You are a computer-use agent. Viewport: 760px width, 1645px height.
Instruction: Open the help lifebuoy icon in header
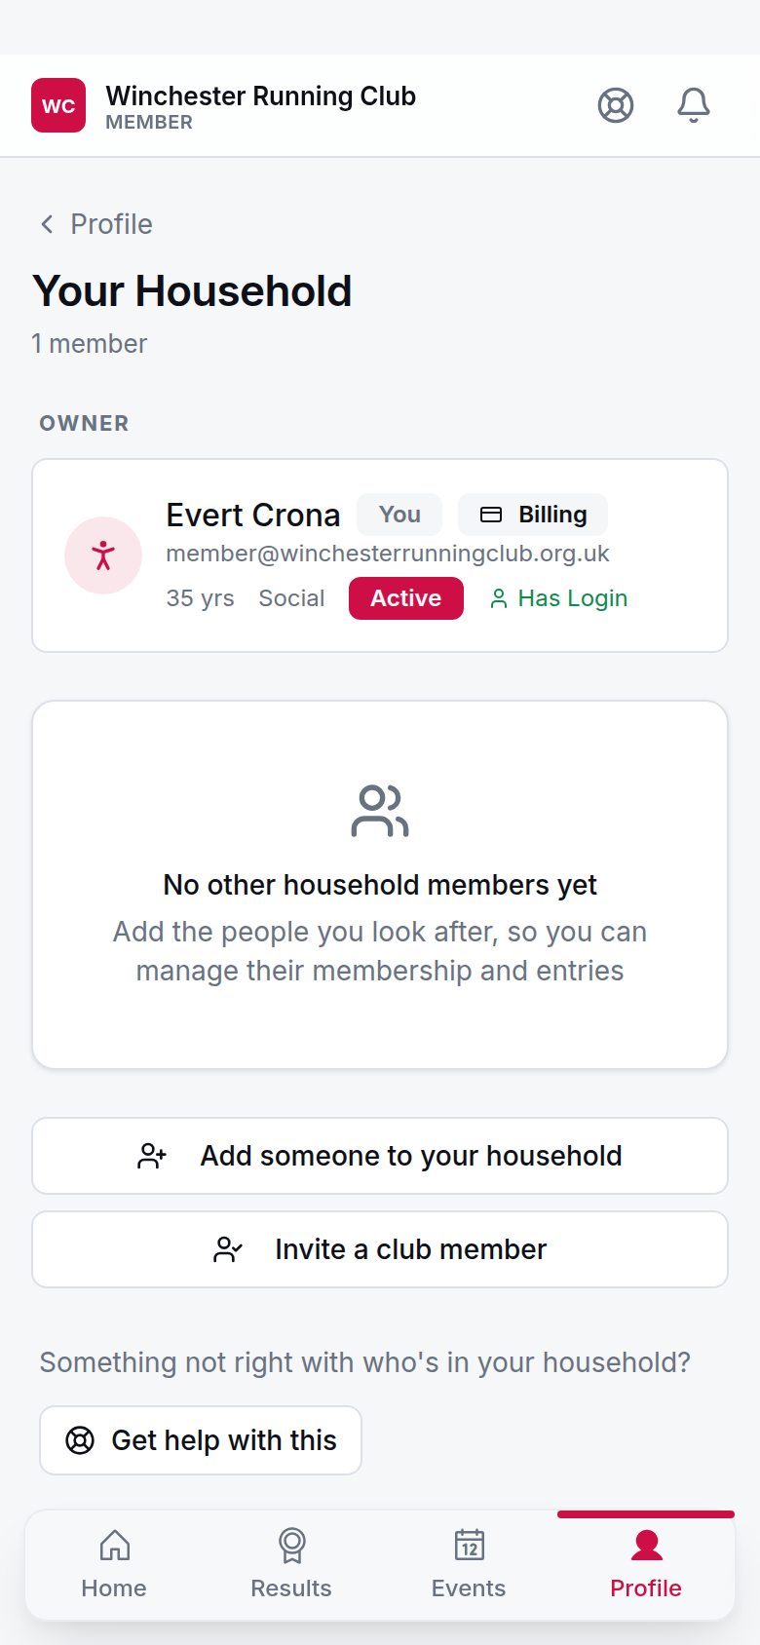pyautogui.click(x=616, y=105)
